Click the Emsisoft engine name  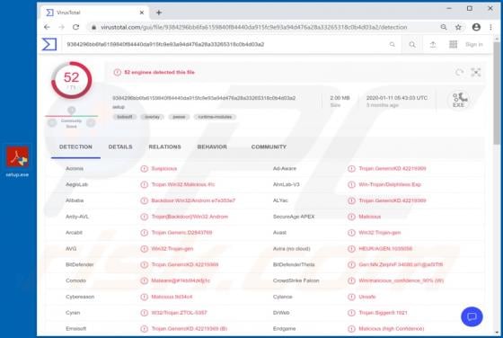pyautogui.click(x=75, y=329)
